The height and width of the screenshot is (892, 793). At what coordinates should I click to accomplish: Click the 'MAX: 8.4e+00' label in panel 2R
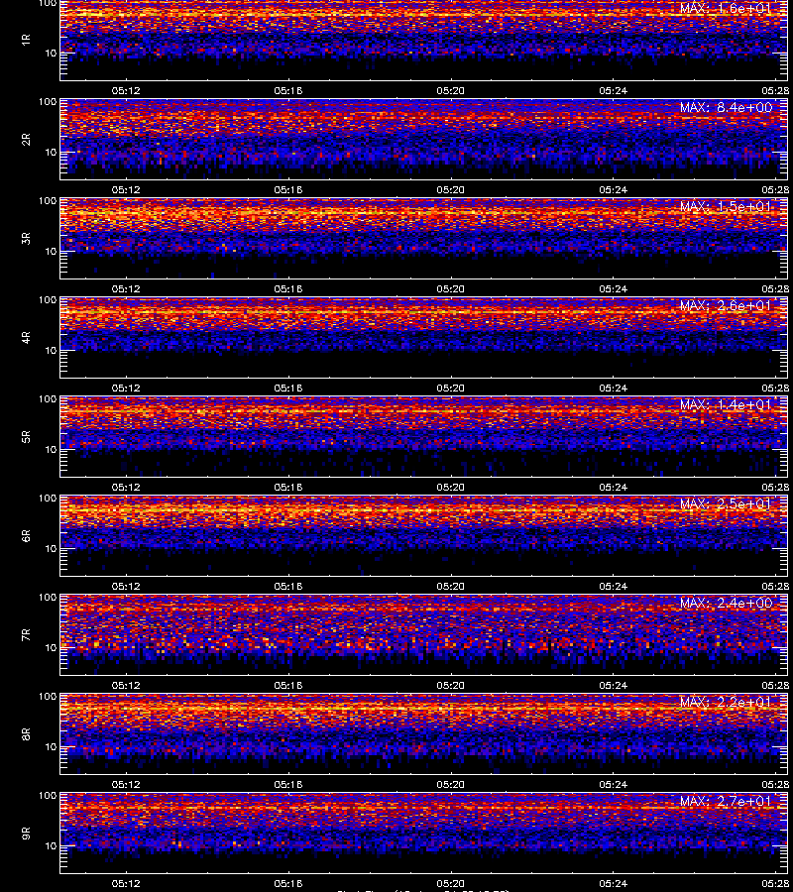pos(726,107)
